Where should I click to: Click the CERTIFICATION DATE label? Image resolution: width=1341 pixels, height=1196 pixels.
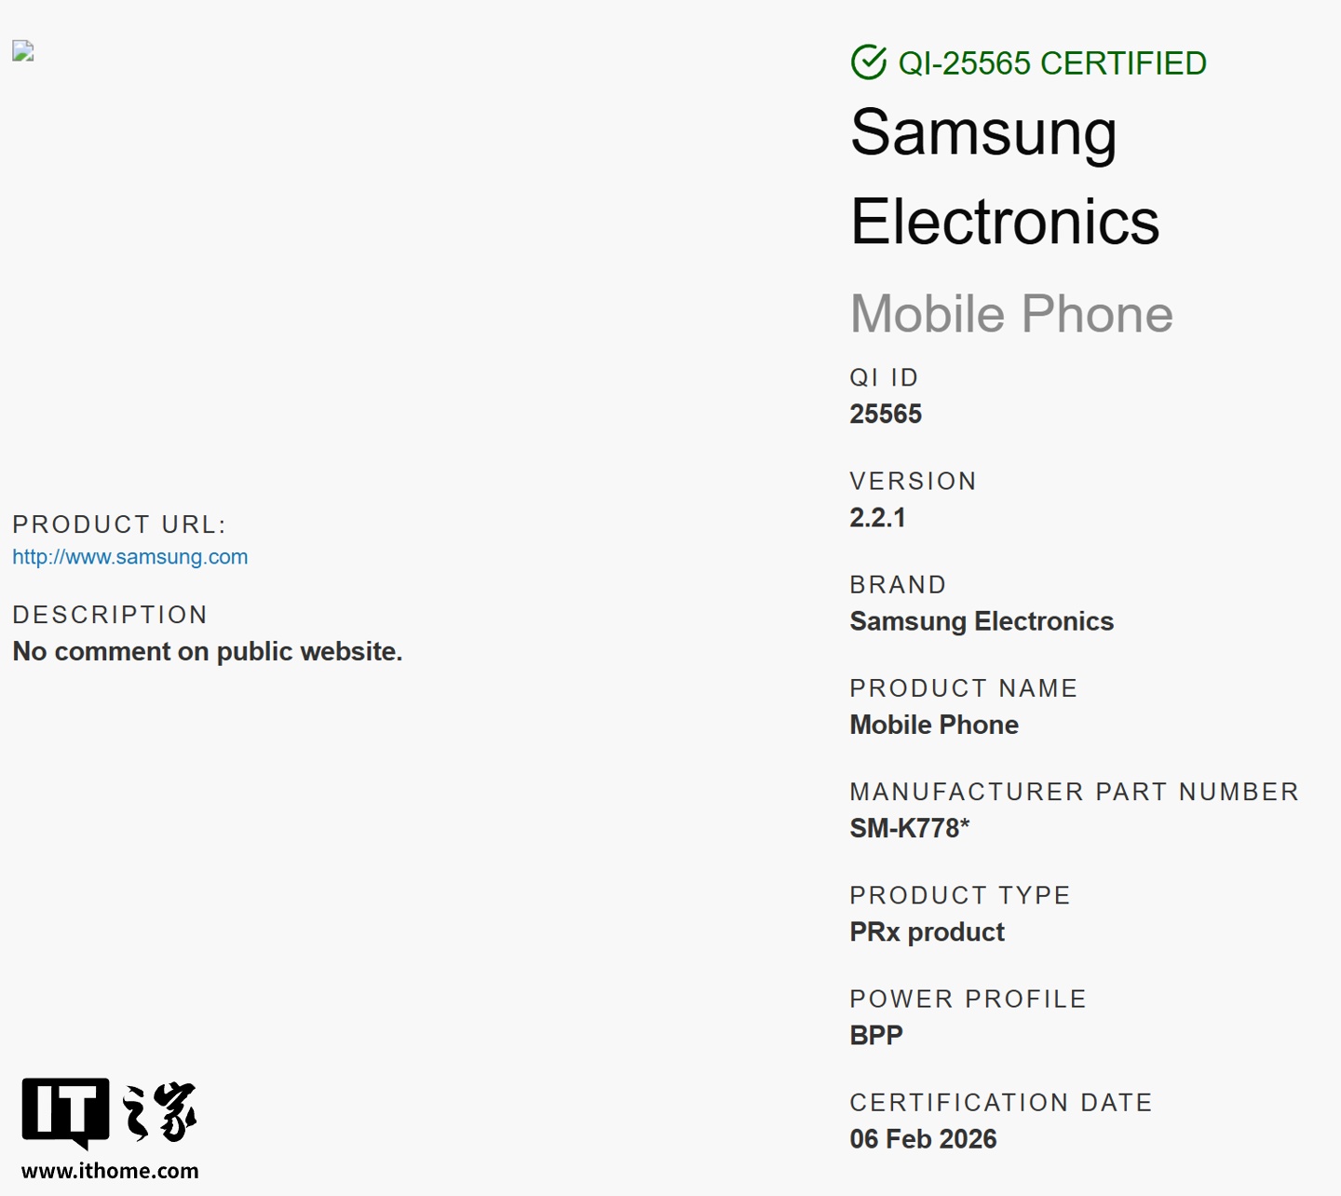[x=1001, y=1103]
